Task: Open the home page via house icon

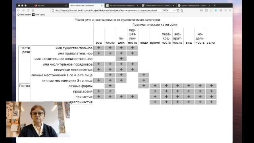Action: click(33, 10)
